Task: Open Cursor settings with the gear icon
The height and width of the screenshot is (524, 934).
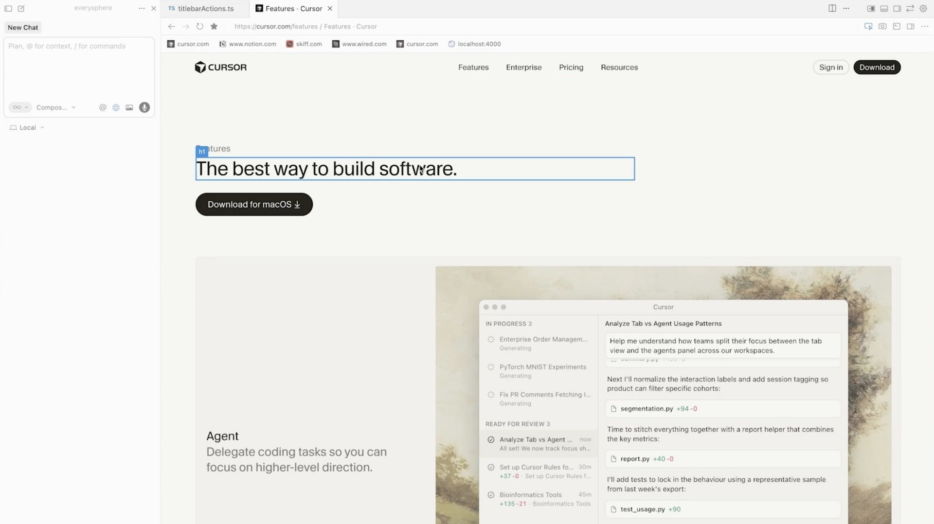Action: point(923,8)
